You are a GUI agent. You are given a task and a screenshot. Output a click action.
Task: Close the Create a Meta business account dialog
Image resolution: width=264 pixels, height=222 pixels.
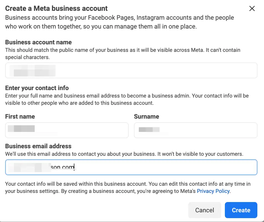(252, 9)
